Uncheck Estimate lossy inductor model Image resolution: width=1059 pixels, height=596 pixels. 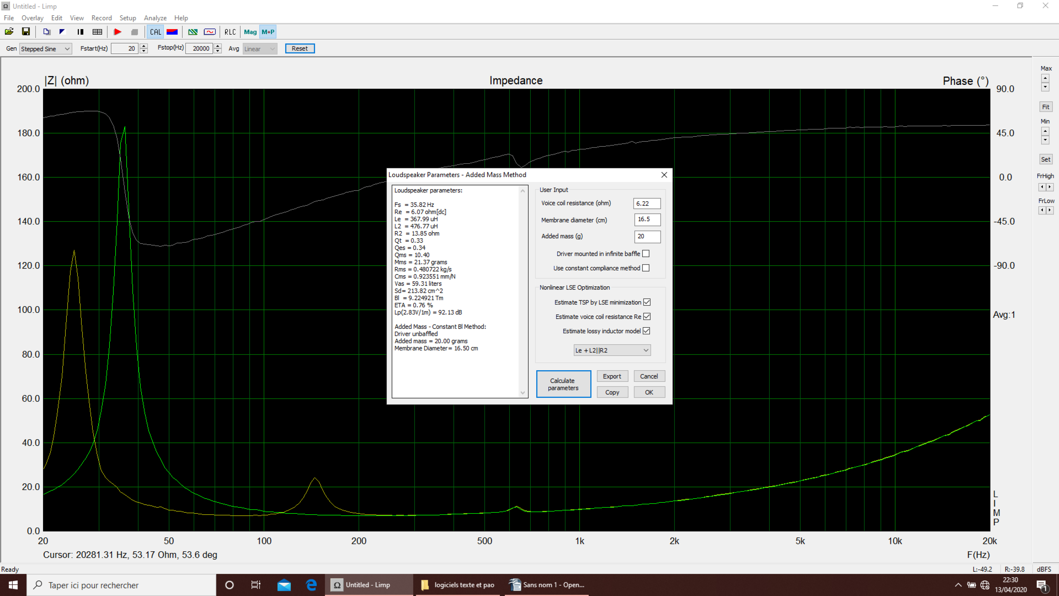tap(646, 331)
